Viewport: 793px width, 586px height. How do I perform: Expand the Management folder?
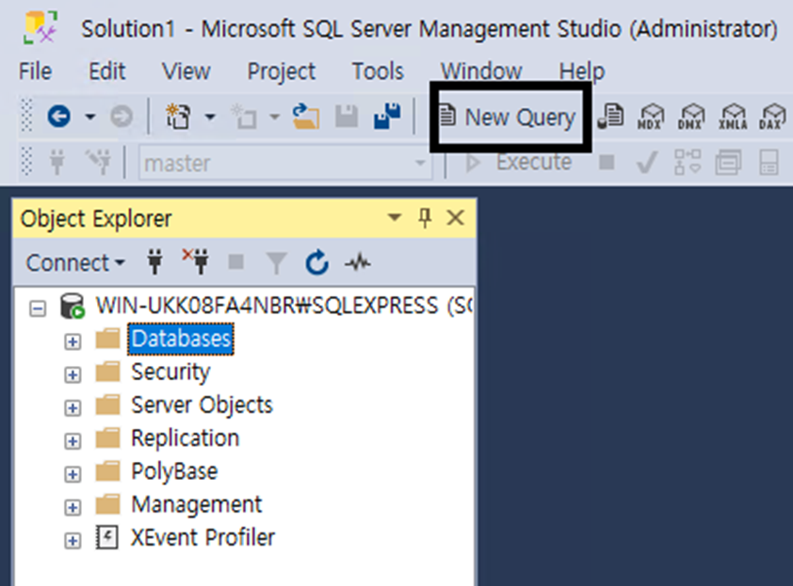point(73,507)
